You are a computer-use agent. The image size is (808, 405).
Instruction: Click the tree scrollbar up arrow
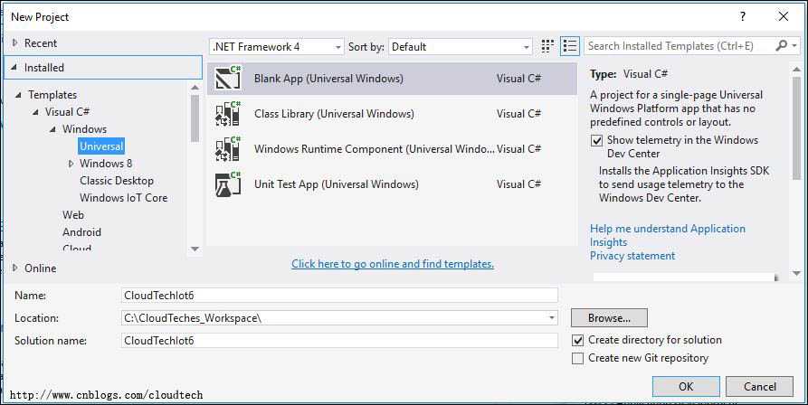tap(195, 87)
